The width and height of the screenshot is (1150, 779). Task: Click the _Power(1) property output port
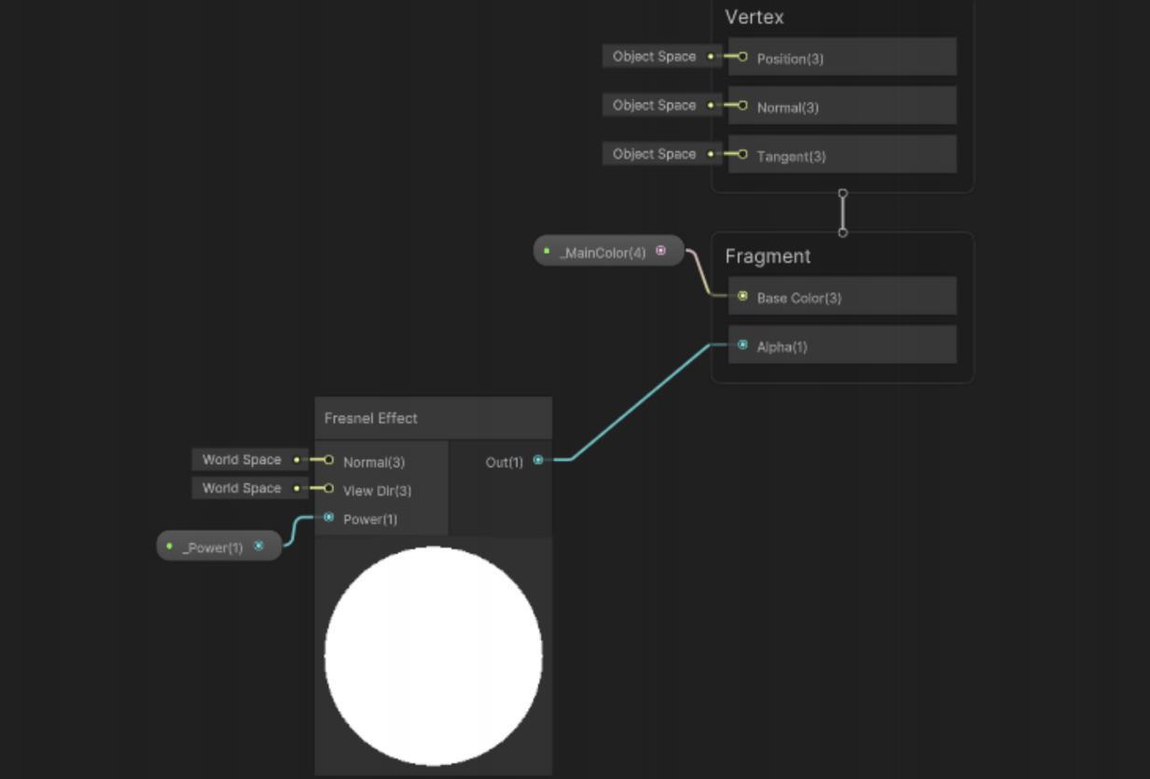pos(259,546)
